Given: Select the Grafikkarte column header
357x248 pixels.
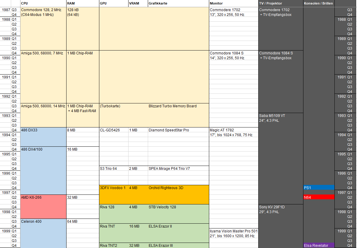Looking at the screenshot, I should pyautogui.click(x=178, y=3).
